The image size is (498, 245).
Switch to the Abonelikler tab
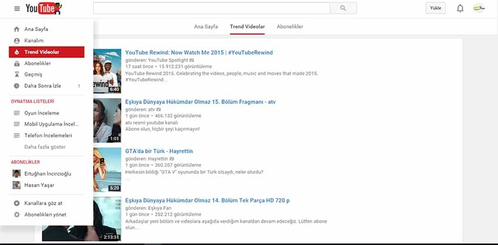(x=290, y=27)
